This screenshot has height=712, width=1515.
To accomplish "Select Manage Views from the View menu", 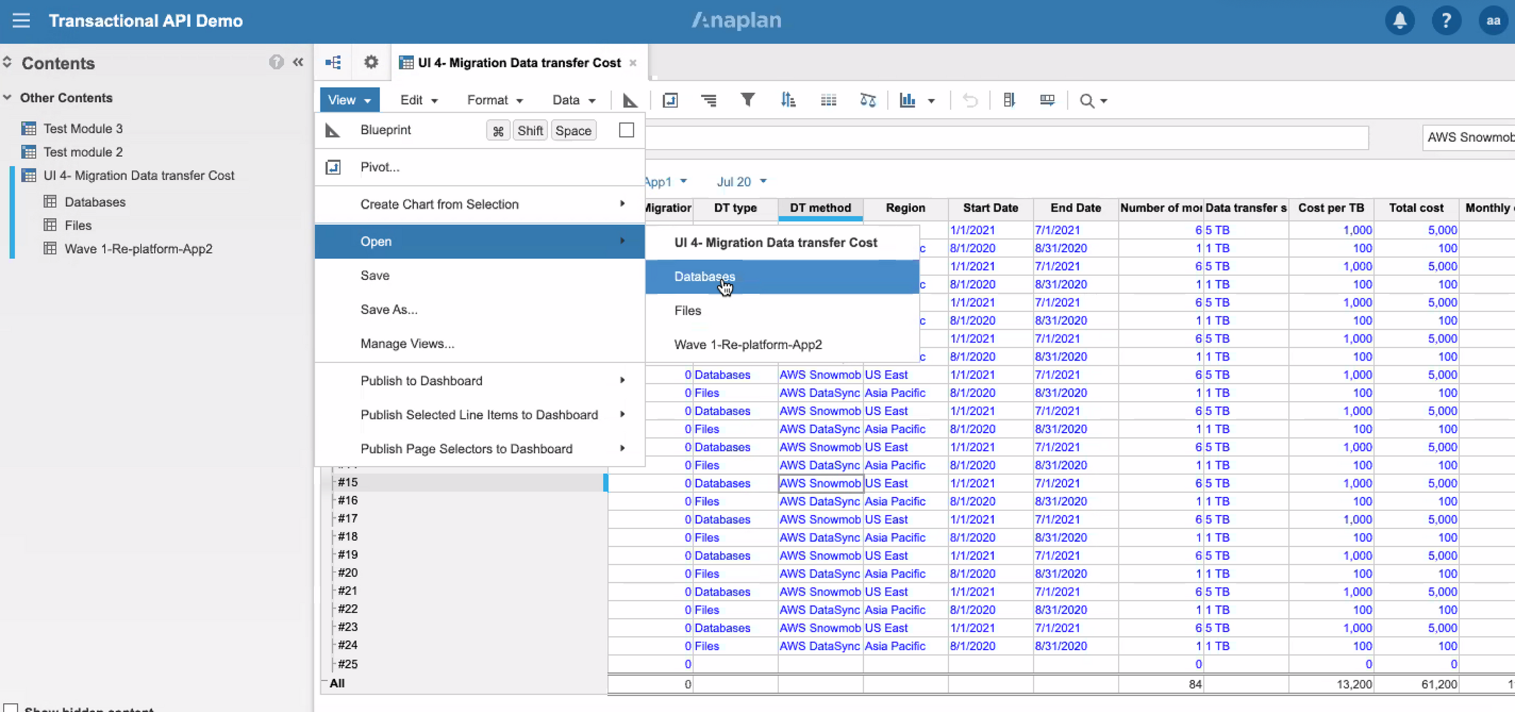I will (407, 343).
